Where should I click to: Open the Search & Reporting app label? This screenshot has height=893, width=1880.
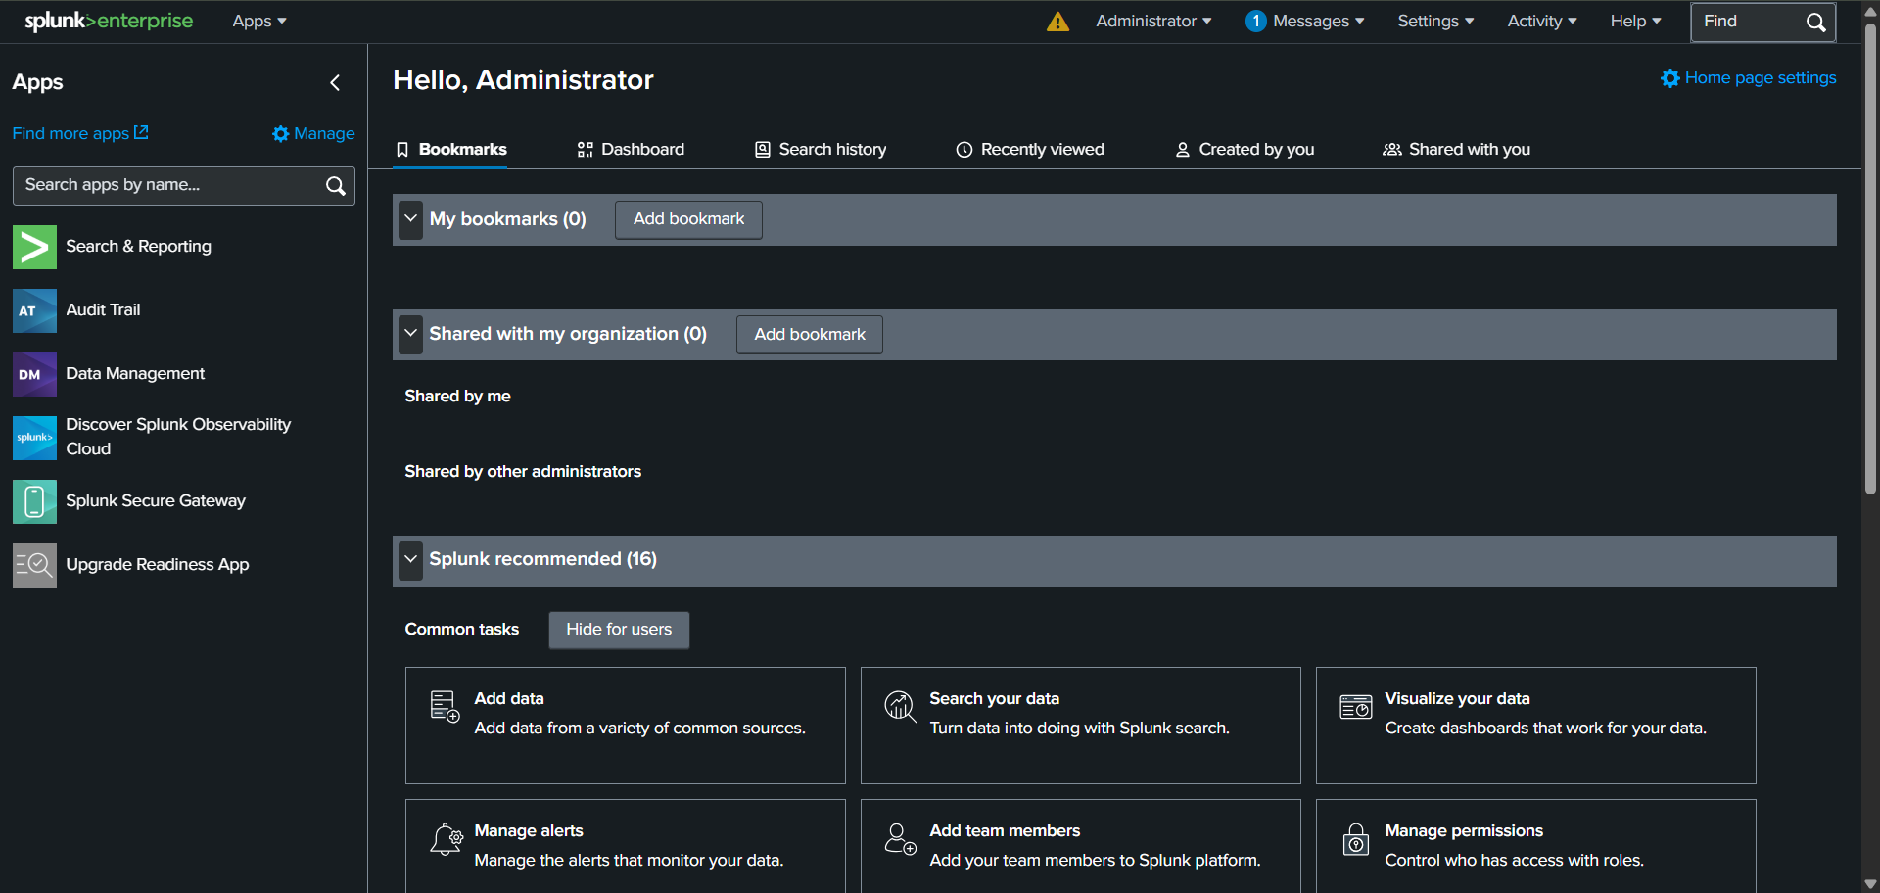138,247
